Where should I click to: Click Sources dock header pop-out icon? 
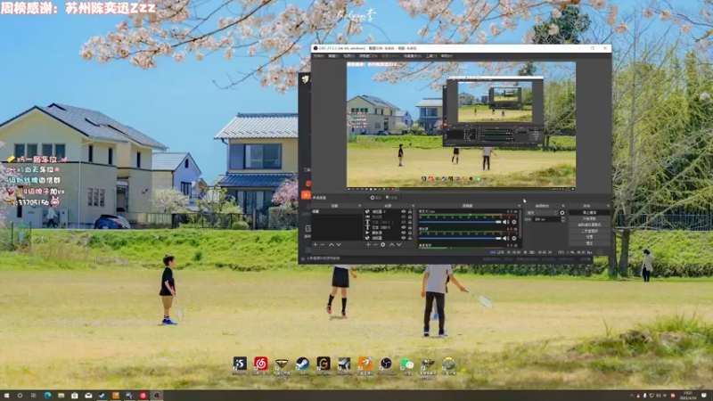pos(413,206)
